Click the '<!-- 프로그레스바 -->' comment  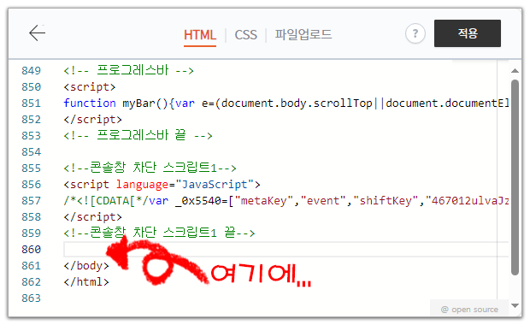coord(128,70)
